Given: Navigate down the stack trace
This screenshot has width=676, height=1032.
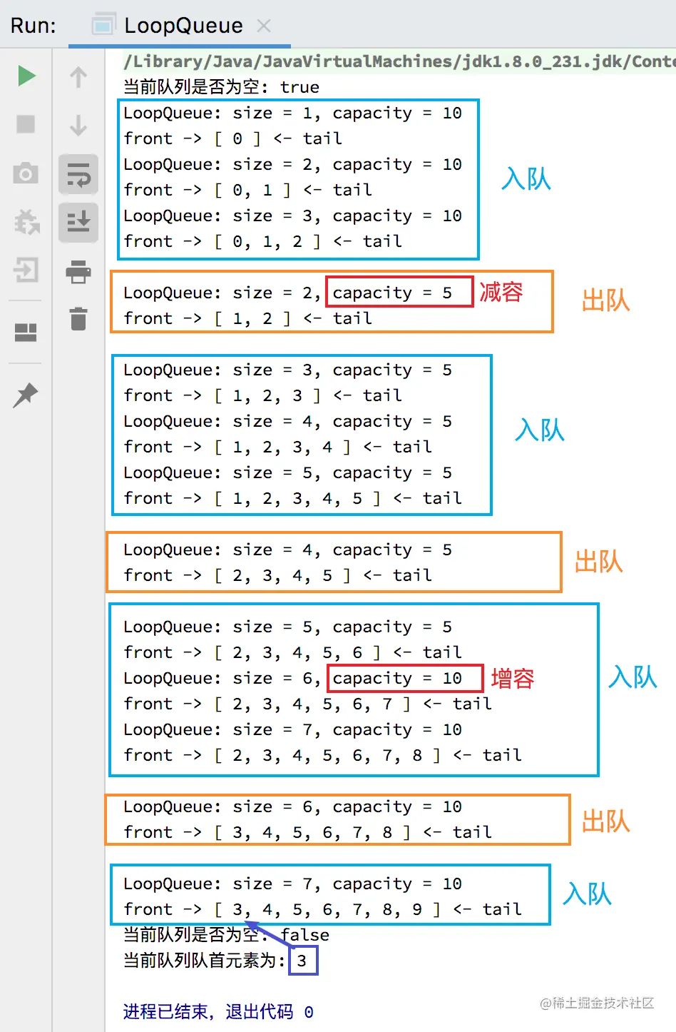Looking at the screenshot, I should click(x=78, y=125).
